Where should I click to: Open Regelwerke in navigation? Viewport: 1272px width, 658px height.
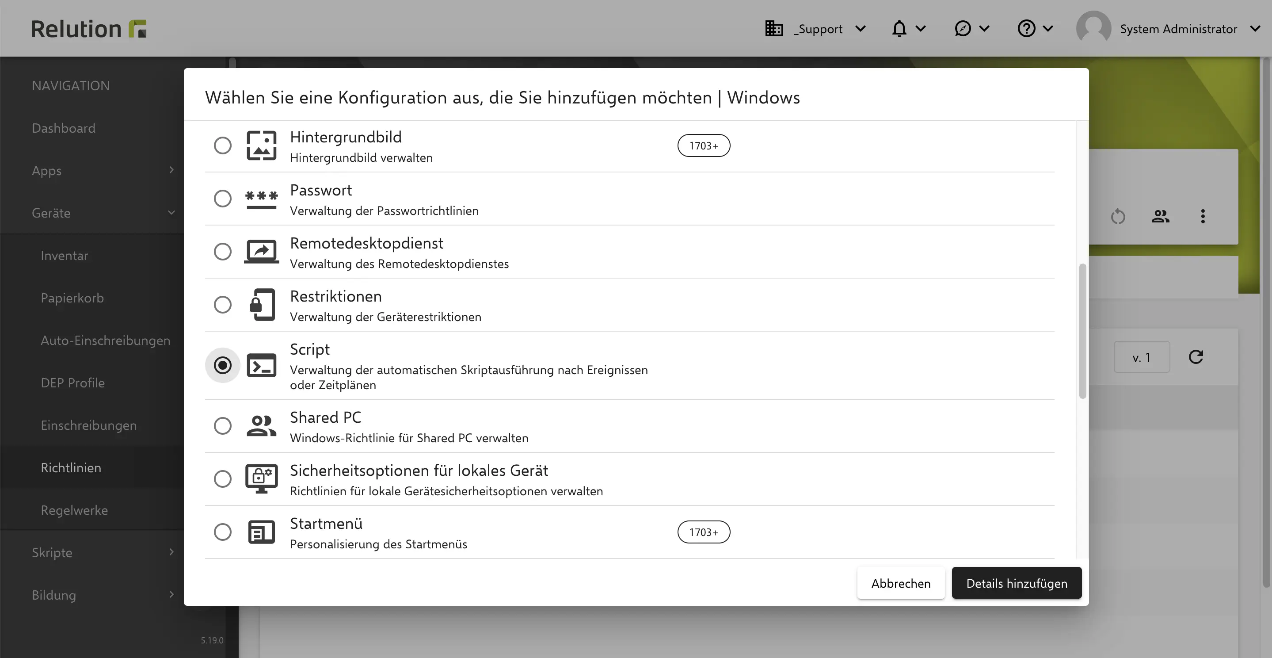pyautogui.click(x=74, y=511)
